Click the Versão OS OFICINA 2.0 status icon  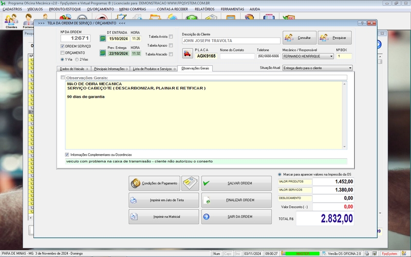coord(324,253)
